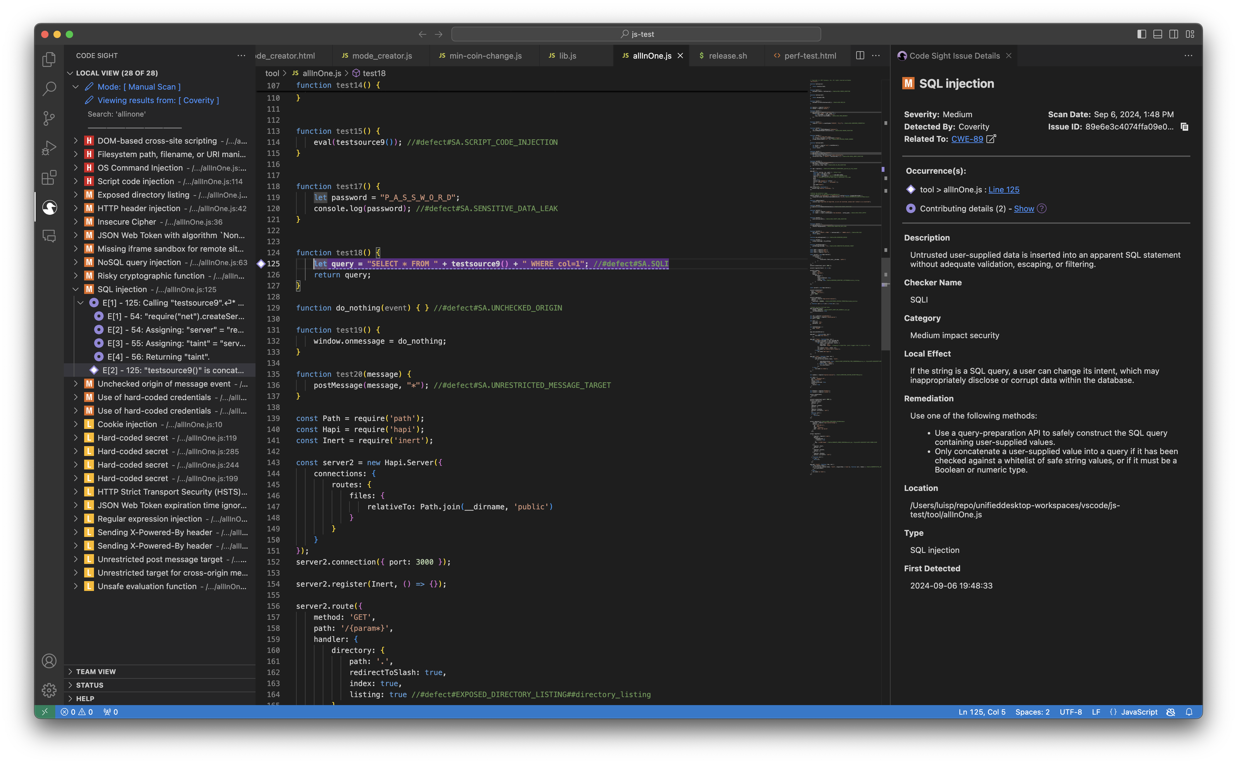
Task: Click the help icon next to Show
Action: pyautogui.click(x=1042, y=209)
